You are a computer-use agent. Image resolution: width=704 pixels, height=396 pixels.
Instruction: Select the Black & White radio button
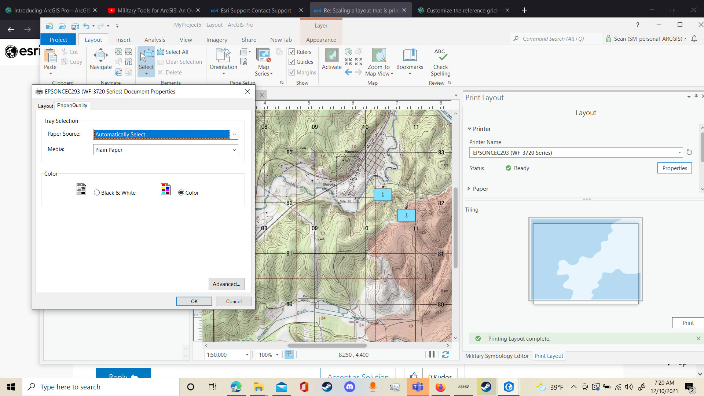(97, 192)
